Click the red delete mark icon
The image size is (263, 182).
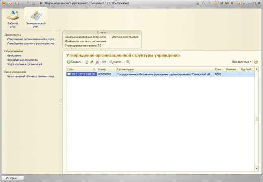pyautogui.click(x=97, y=62)
